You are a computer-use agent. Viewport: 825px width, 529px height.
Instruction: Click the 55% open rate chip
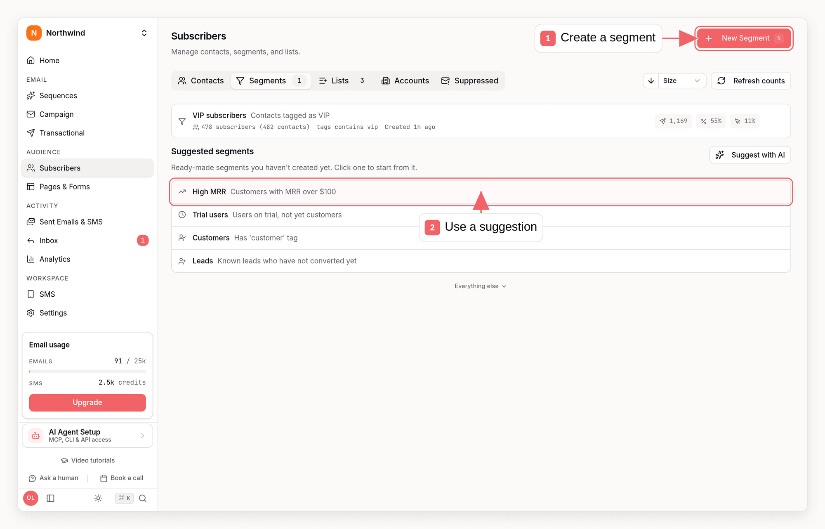(711, 121)
